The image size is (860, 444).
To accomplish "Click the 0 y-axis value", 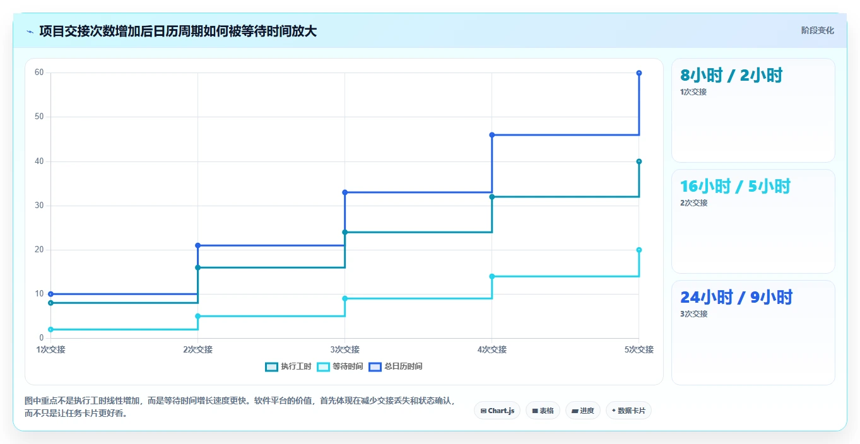I will coord(42,338).
